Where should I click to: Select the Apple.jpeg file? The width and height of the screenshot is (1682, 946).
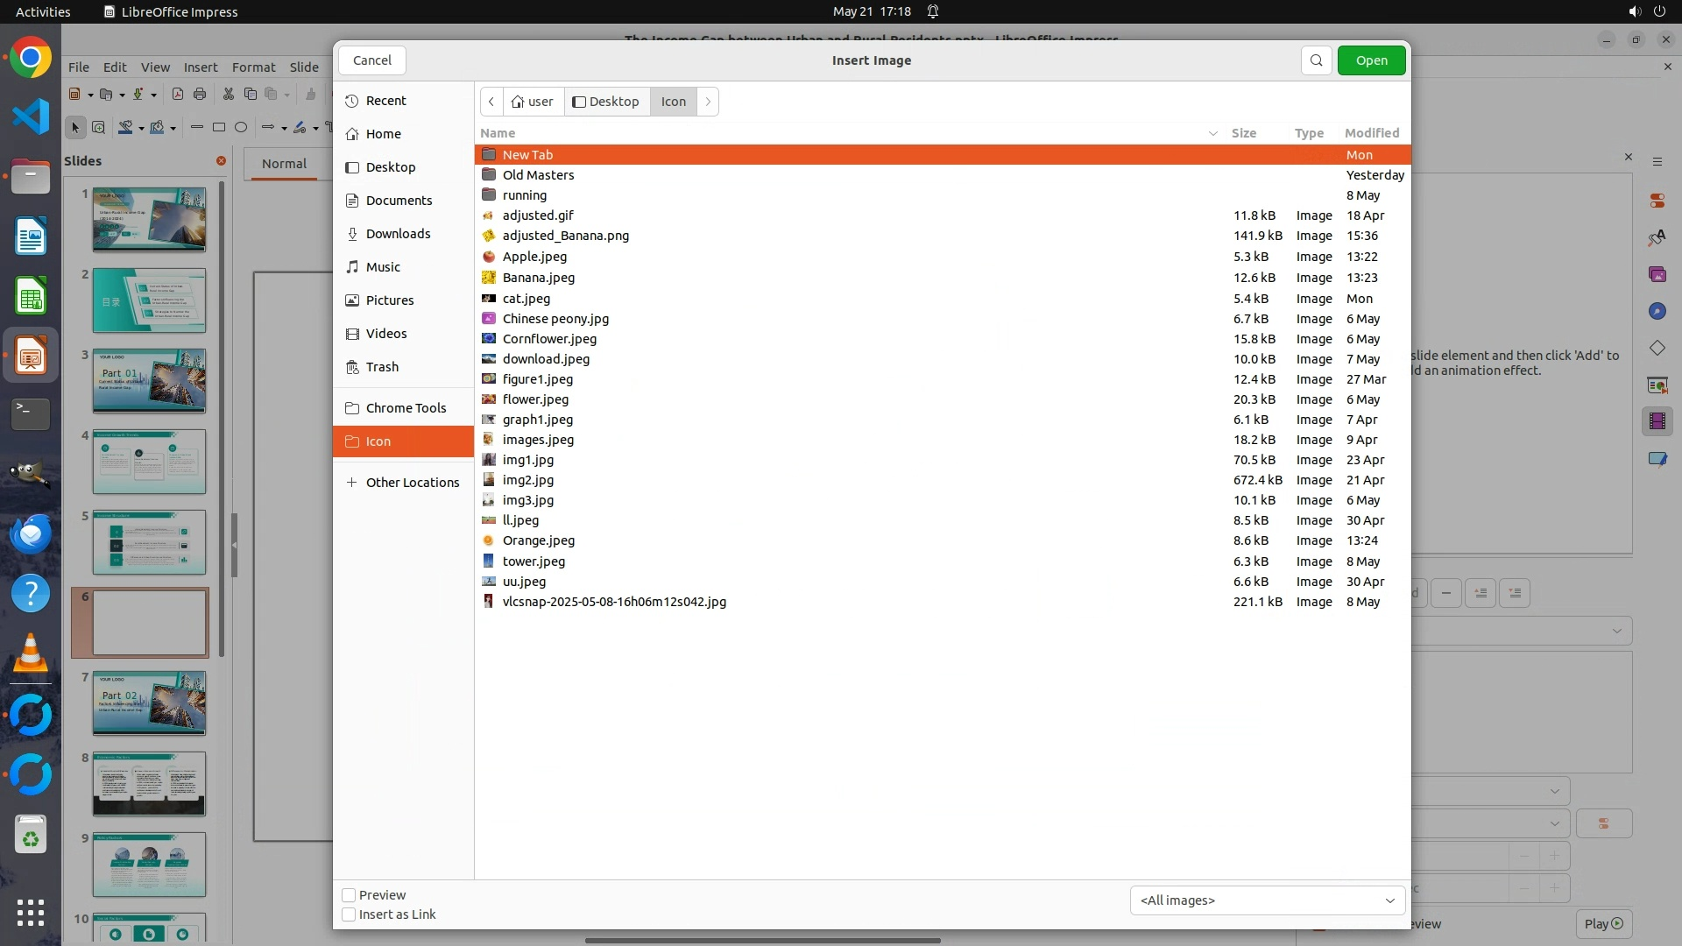(534, 257)
